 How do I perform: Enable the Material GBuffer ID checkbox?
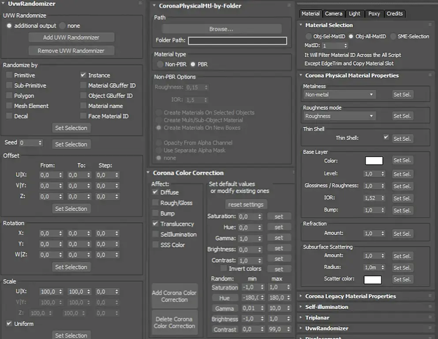coord(83,85)
